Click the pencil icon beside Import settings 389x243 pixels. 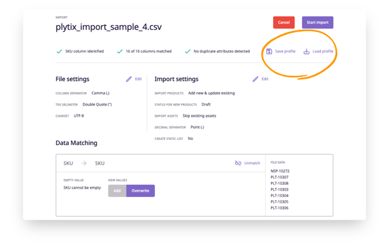(255, 79)
